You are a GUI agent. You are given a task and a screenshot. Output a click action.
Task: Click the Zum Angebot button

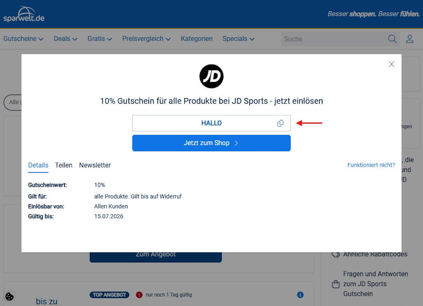click(156, 257)
